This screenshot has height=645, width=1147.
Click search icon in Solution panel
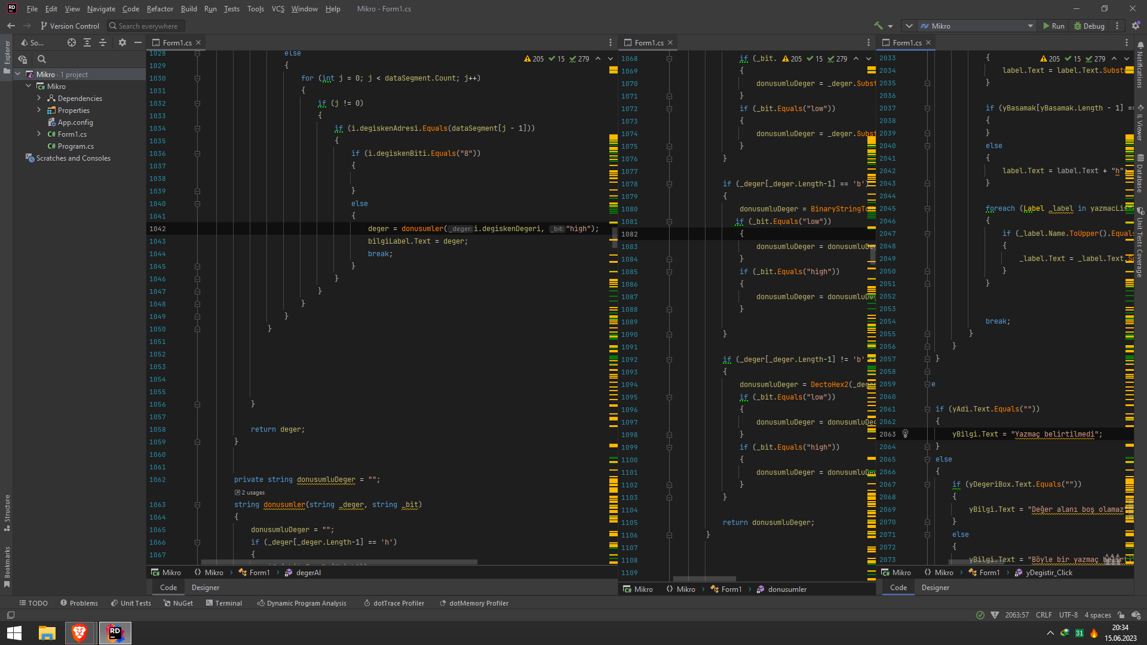pyautogui.click(x=42, y=59)
